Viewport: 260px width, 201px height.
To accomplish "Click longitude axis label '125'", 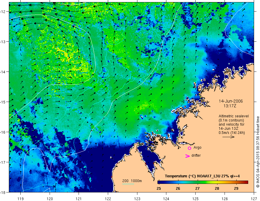I will pos(196,199).
